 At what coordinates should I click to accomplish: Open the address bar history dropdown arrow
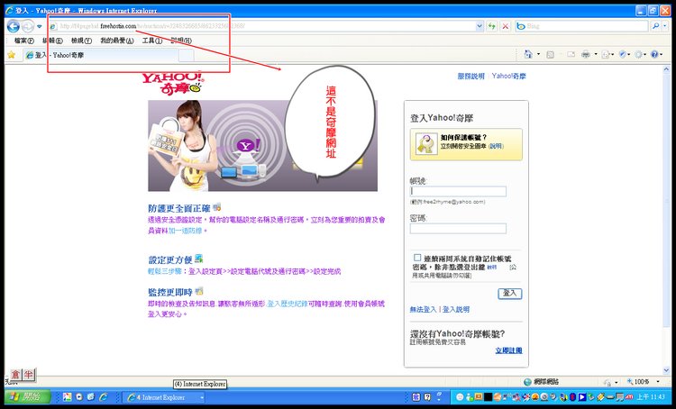(x=480, y=26)
